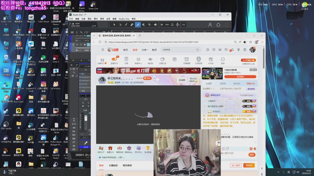Click the IQ button in Studio One toolbar
The width and height of the screenshot is (314, 176).
click(183, 25)
